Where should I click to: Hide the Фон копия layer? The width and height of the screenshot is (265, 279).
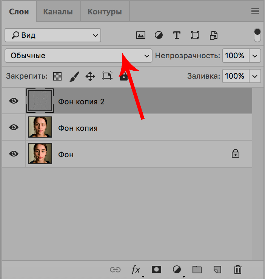click(x=14, y=127)
